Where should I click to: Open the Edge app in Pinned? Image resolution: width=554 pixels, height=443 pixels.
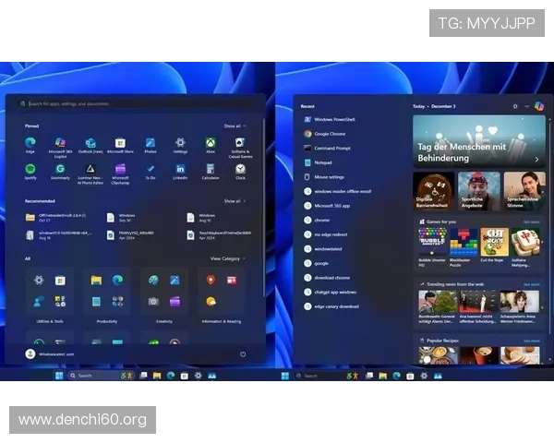[30, 143]
